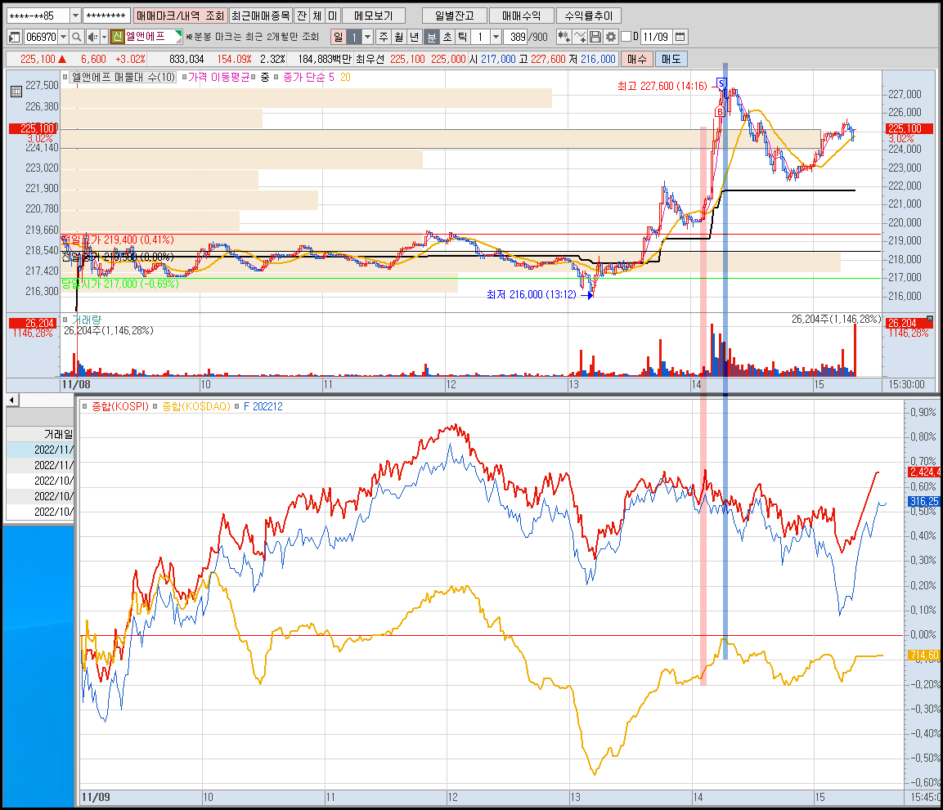Click the speaker sound icon
Viewport: 943px width, 810px height.
point(92,38)
